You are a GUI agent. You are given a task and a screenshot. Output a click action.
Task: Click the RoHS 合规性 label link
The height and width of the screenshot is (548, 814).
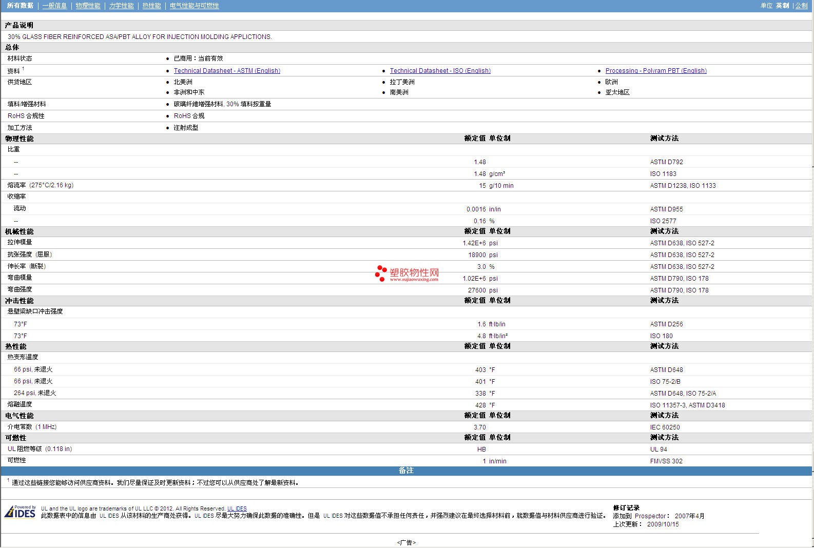(26, 116)
